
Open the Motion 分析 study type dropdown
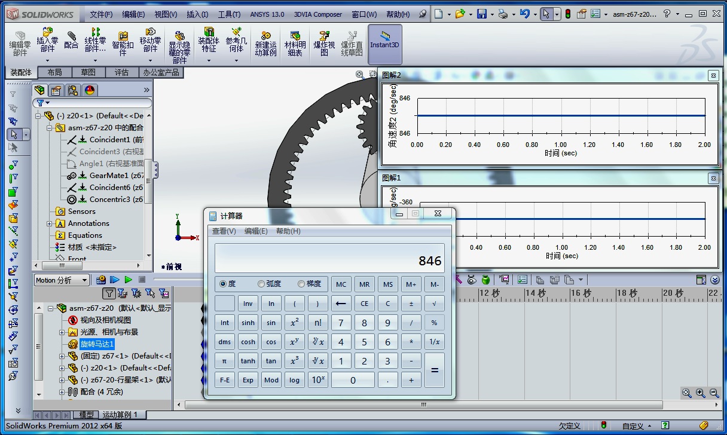[62, 280]
